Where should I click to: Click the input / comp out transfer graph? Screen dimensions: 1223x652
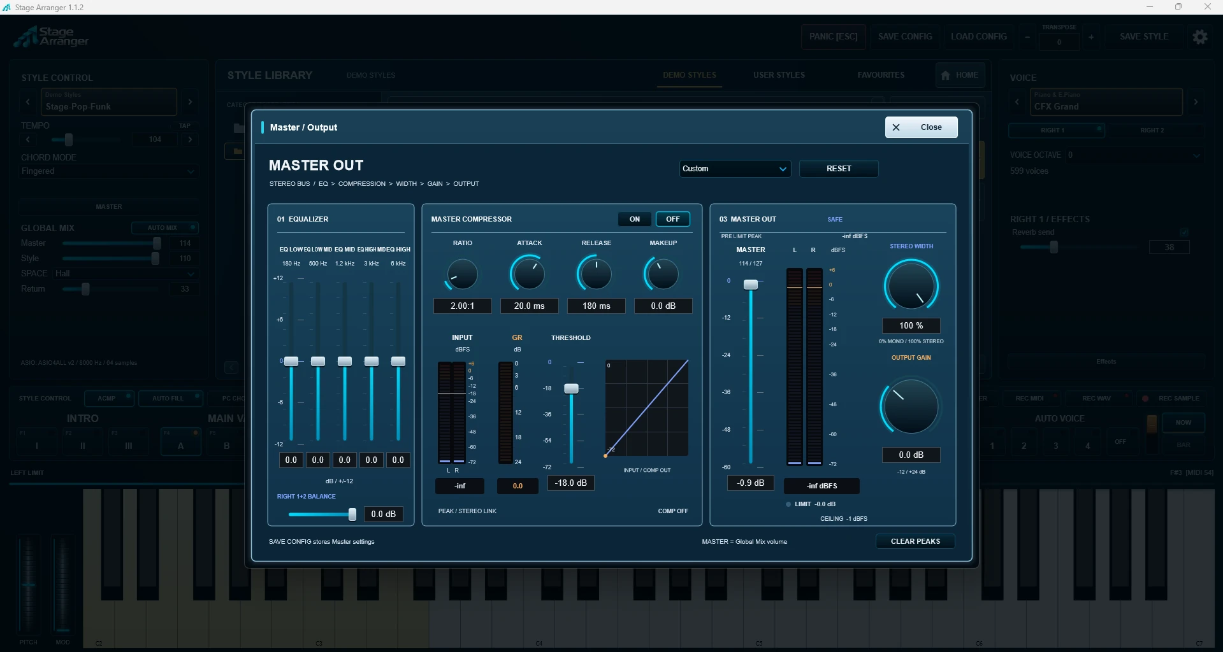[x=647, y=408]
